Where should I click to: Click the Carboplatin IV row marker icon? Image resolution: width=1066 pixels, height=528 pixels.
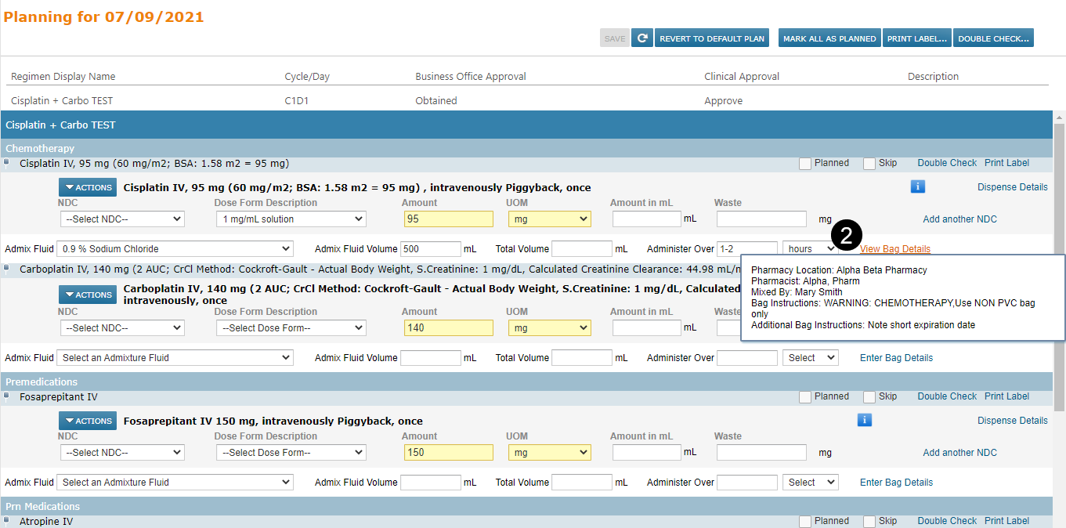coord(6,269)
